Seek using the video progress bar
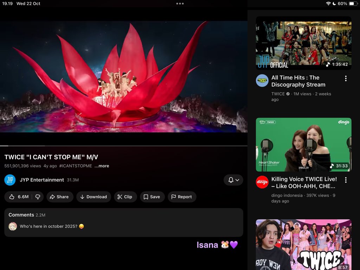The width and height of the screenshot is (360, 270). pos(124,146)
